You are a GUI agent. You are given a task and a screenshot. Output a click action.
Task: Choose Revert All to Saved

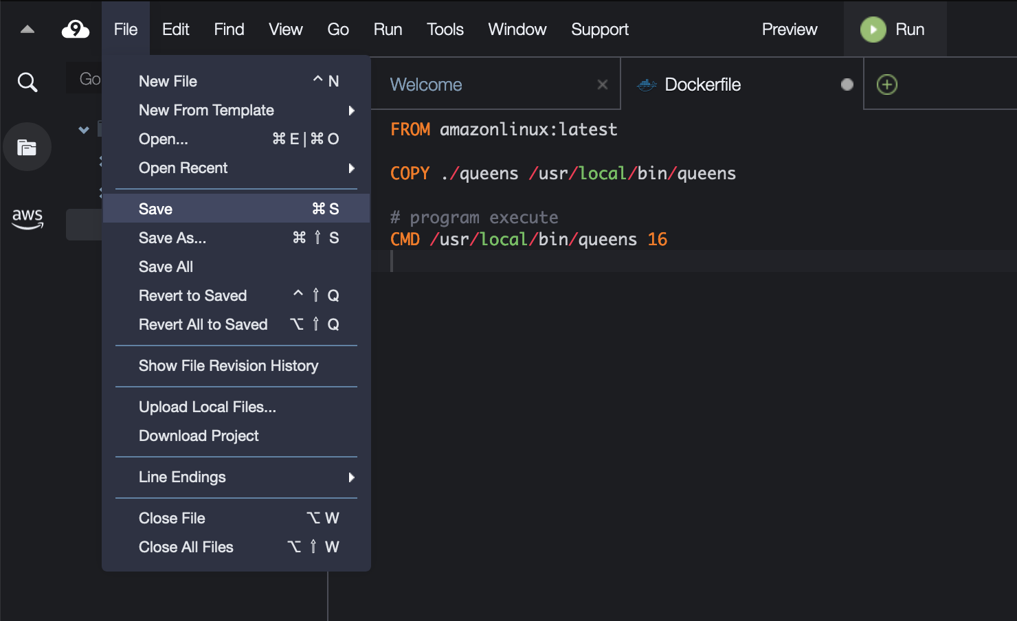(236, 324)
